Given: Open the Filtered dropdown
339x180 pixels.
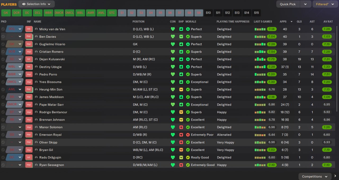Looking at the screenshot, I should pyautogui.click(x=325, y=4).
